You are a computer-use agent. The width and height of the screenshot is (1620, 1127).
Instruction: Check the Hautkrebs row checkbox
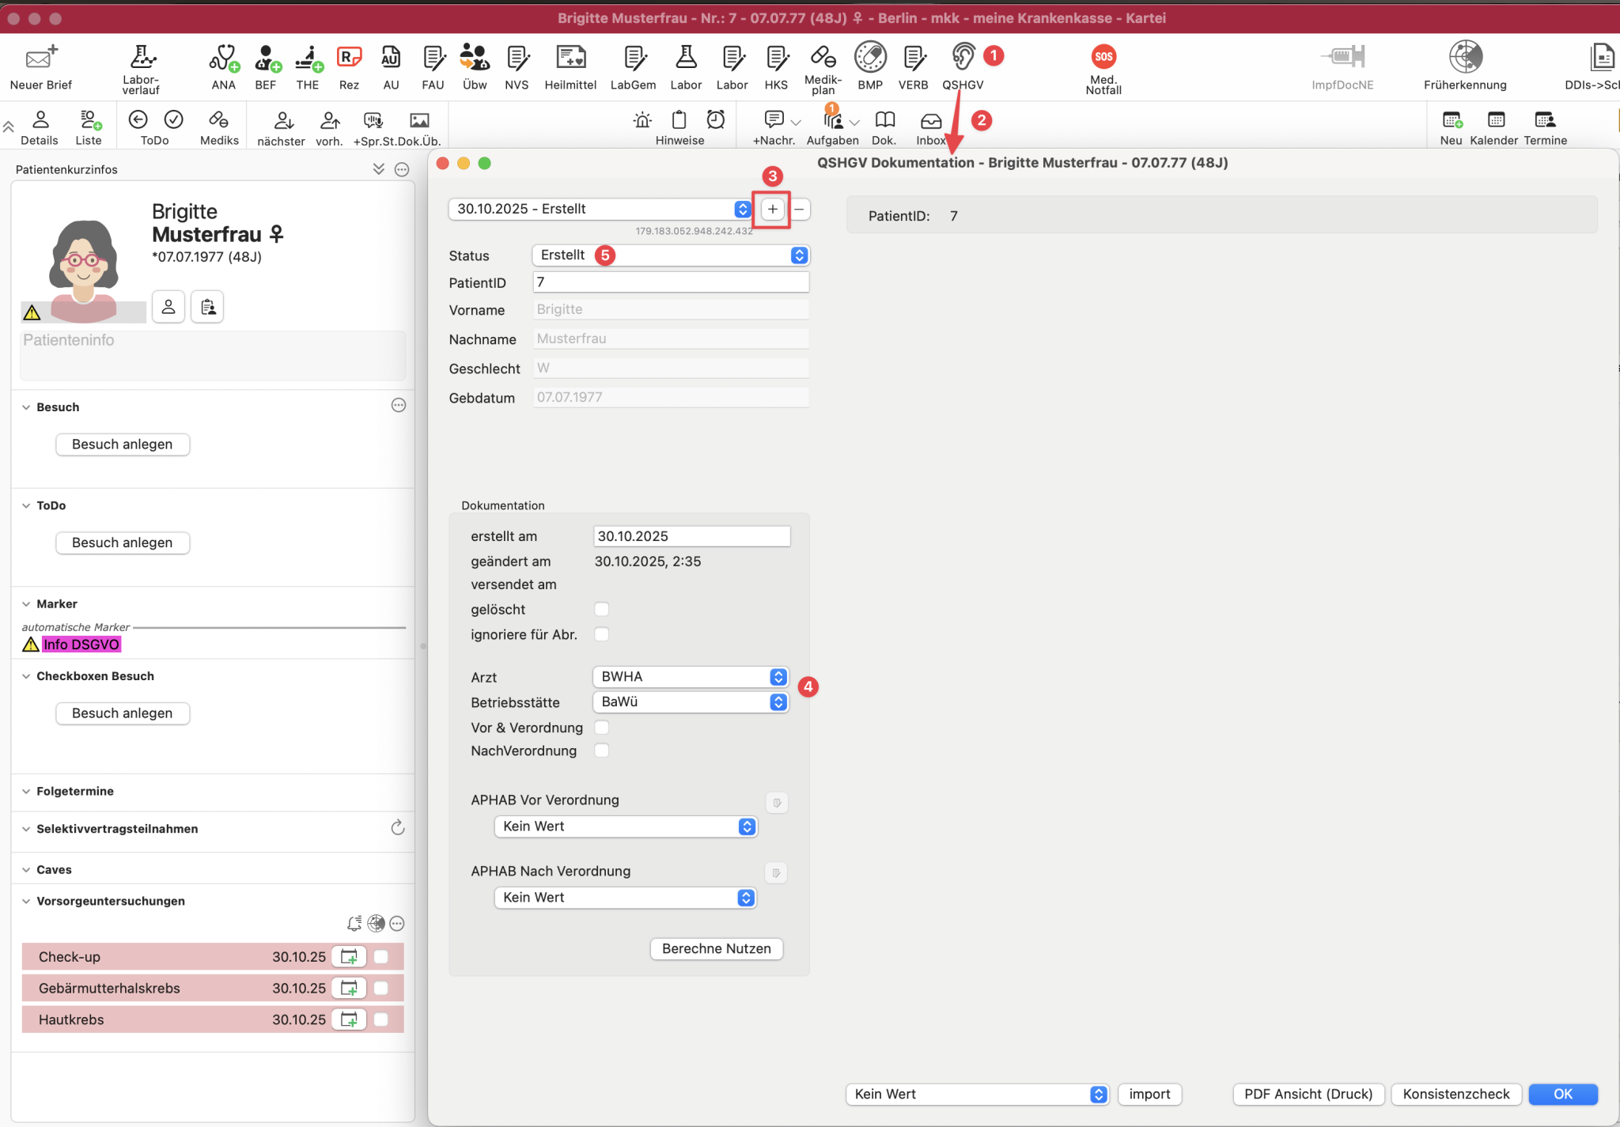tap(381, 1019)
